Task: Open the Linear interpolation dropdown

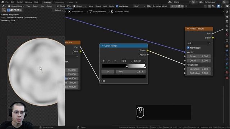Action: coord(139,61)
